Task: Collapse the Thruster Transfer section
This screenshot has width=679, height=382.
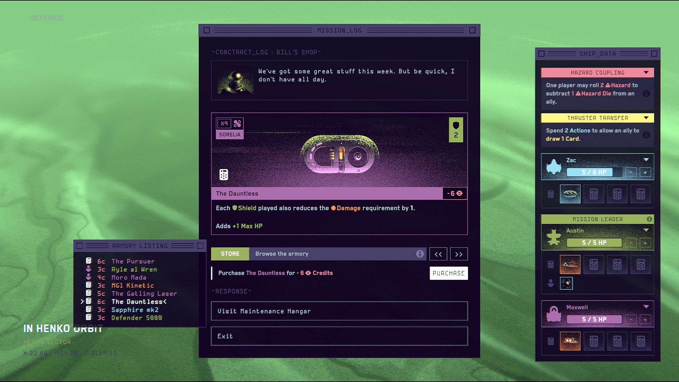Action: point(646,118)
